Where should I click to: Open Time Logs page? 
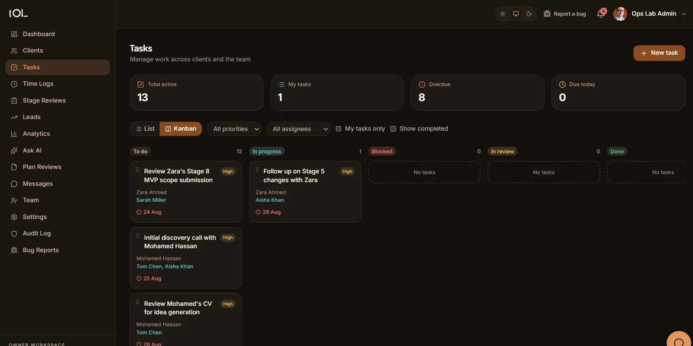(57, 84)
